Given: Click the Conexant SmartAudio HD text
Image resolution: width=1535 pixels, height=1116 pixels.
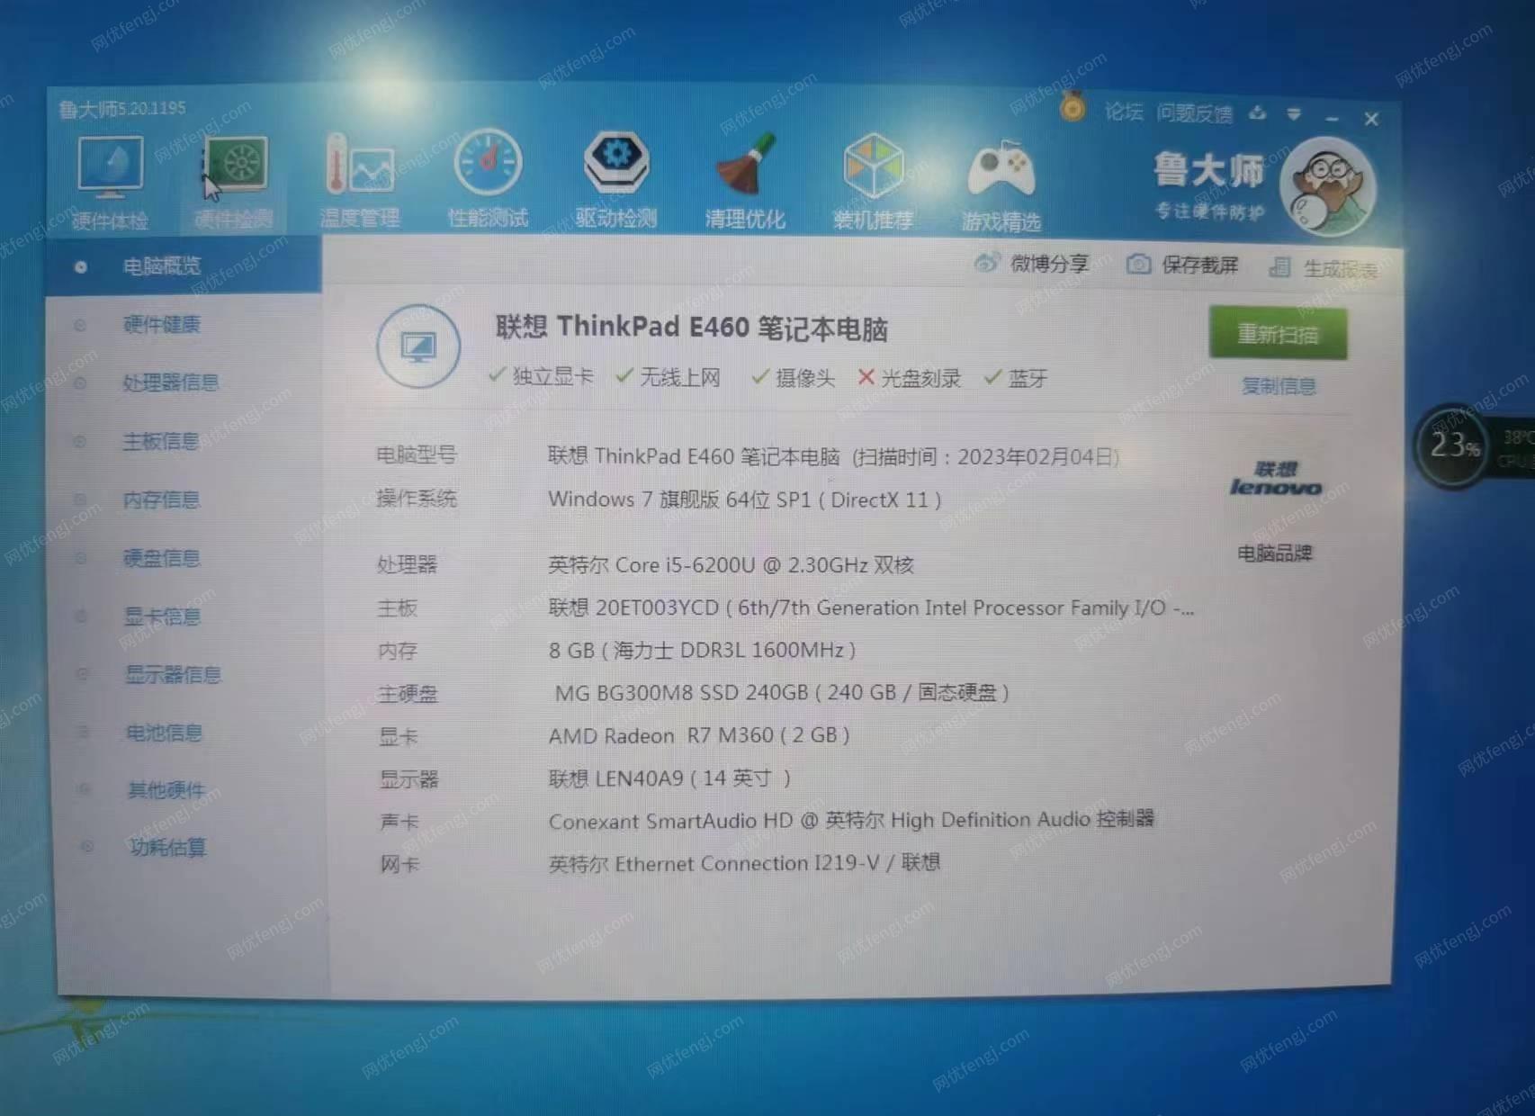Looking at the screenshot, I should [851, 820].
